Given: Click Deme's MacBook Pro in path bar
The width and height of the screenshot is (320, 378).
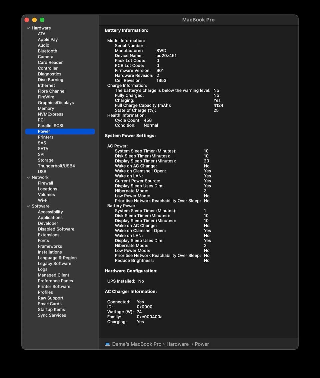Looking at the screenshot, I should (137, 344).
